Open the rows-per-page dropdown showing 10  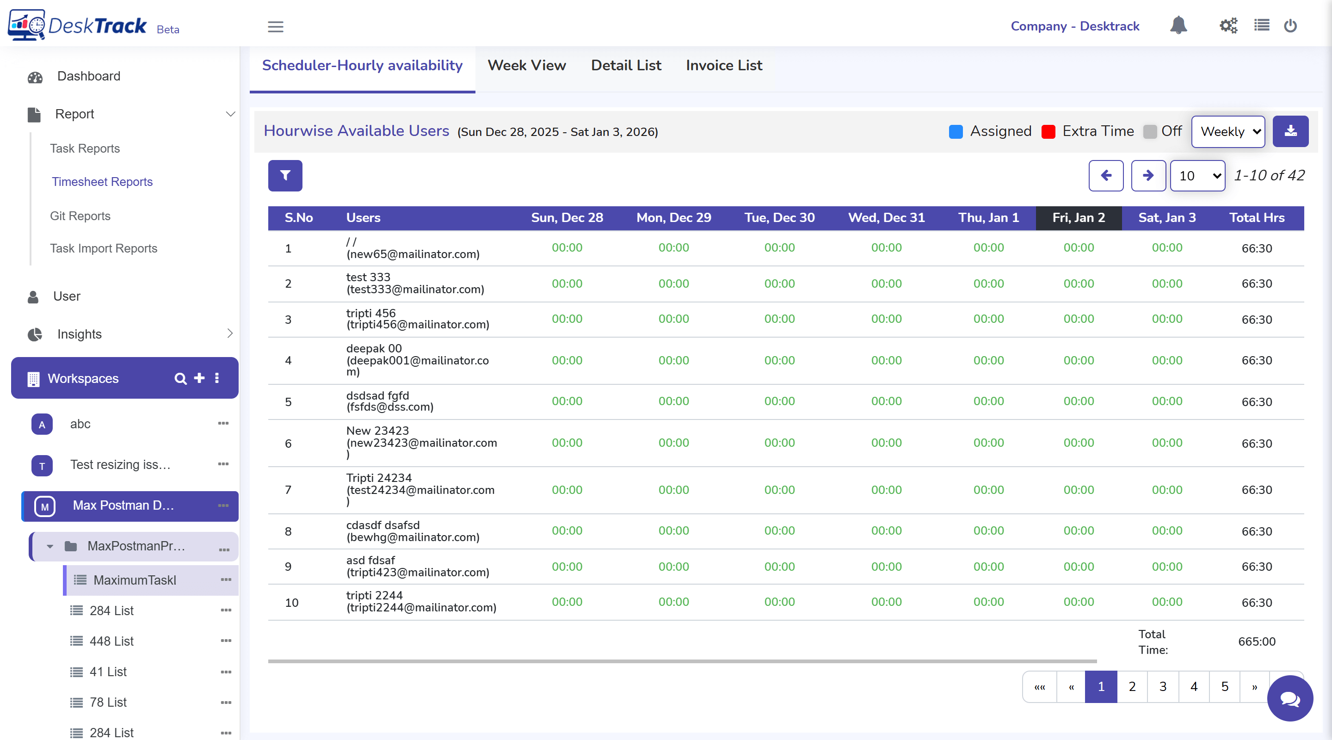point(1197,176)
